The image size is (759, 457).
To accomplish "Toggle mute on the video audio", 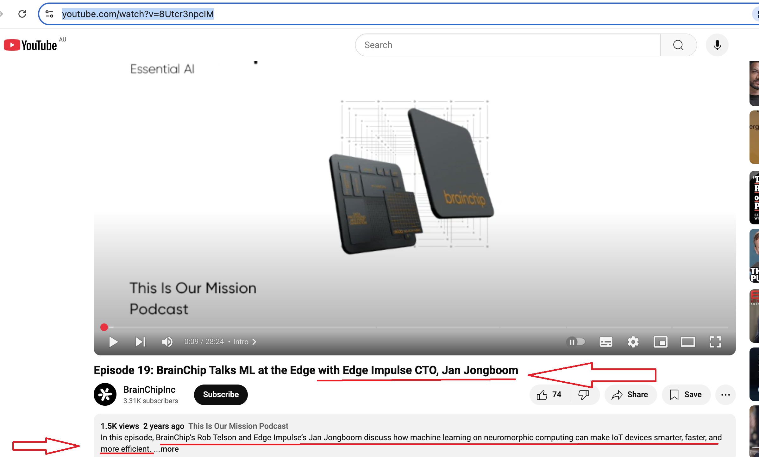I will [167, 341].
